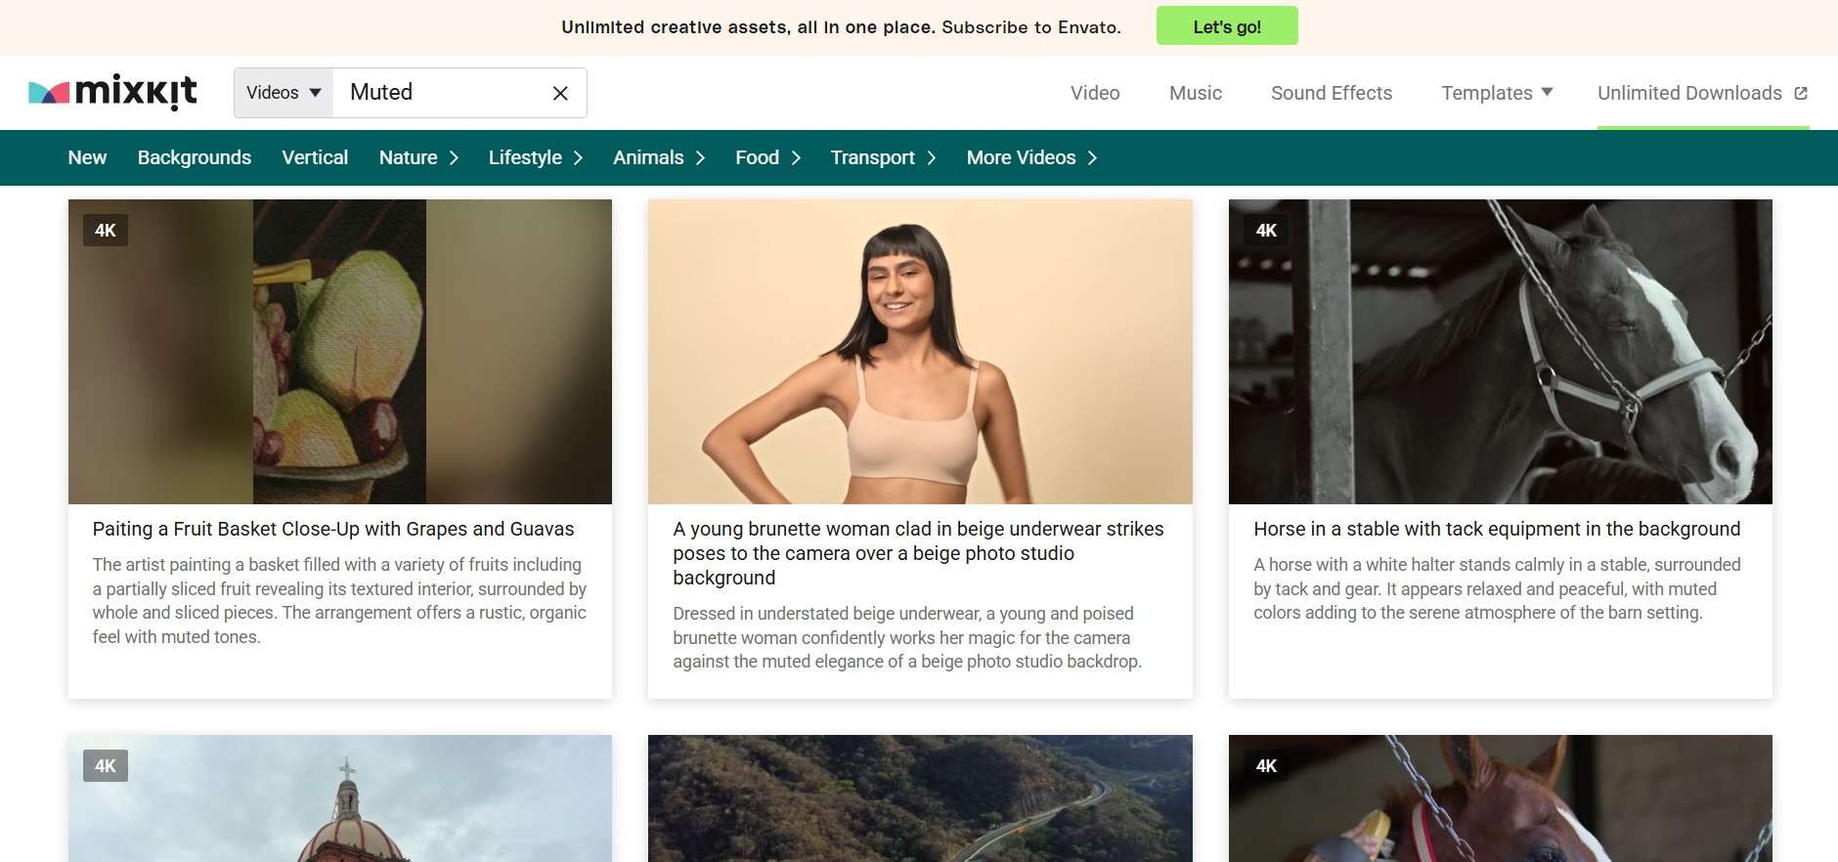Viewport: 1838px width, 862px height.
Task: Open the Nature category
Action: click(408, 157)
